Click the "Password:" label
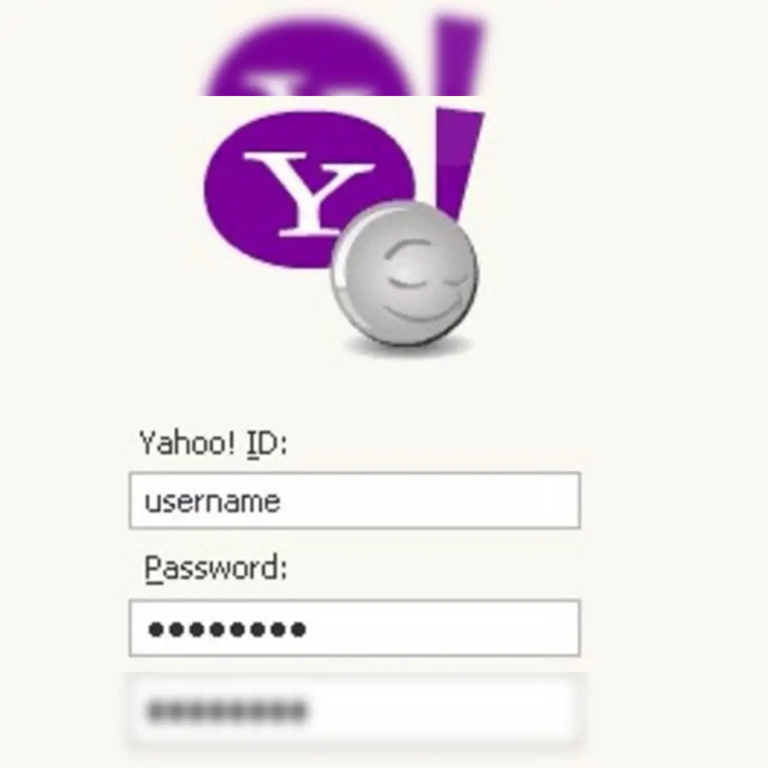This screenshot has width=768, height=768. point(216,568)
